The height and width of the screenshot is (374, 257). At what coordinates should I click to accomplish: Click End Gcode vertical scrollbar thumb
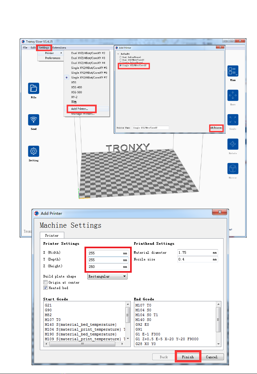[218, 320]
